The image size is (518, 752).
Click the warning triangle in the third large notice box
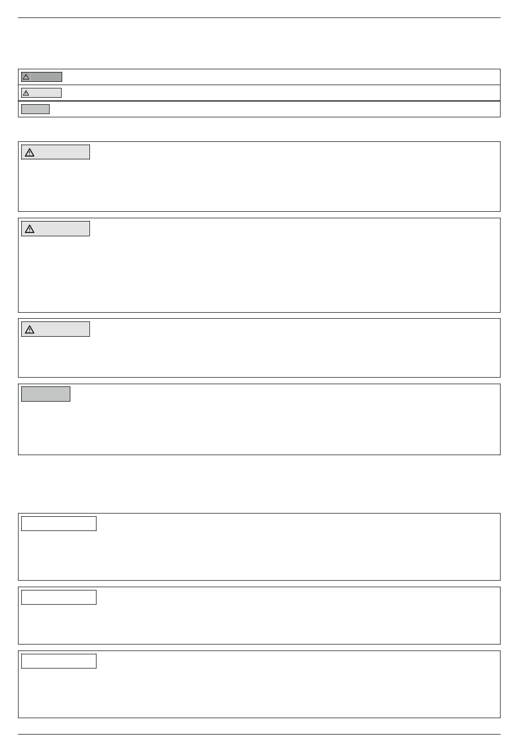(29, 329)
